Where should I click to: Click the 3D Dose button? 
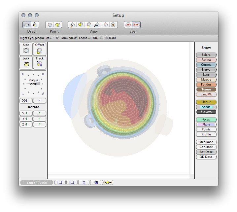pos(206,157)
